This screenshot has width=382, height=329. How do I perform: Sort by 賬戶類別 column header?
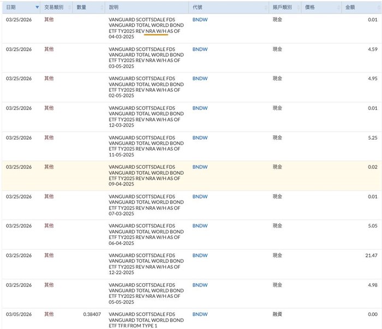282,8
